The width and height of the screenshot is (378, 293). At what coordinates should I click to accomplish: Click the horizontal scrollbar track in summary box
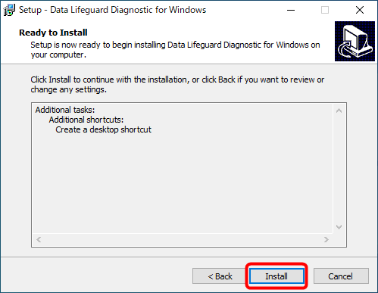pyautogui.click(x=183, y=239)
